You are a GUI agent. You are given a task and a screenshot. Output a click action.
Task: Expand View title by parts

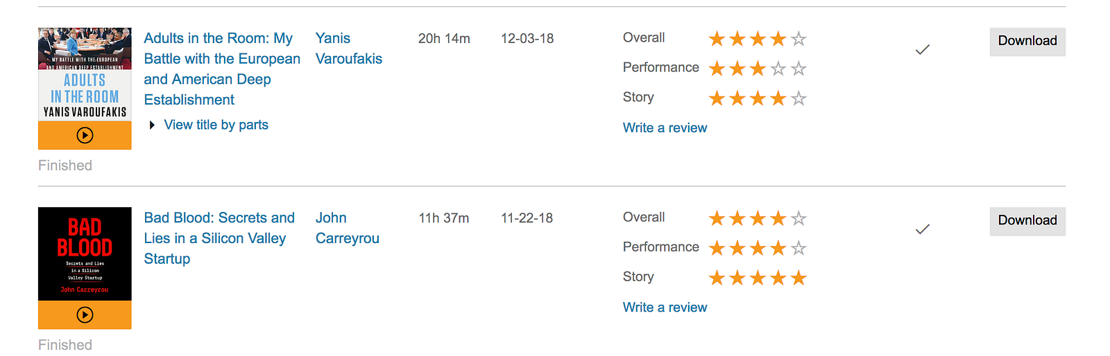pyautogui.click(x=216, y=125)
